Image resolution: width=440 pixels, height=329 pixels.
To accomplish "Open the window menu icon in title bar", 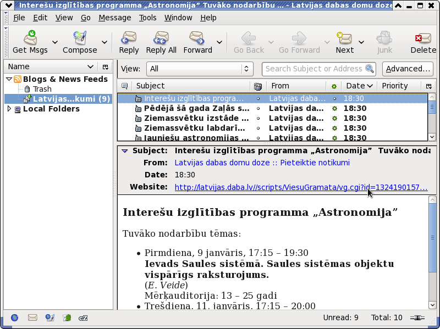I will (8, 5).
